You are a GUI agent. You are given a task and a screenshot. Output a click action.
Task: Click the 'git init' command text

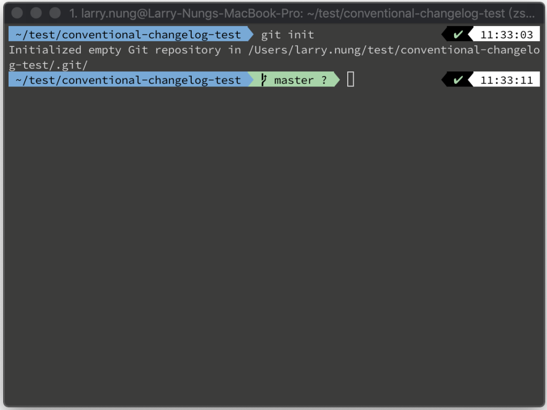click(287, 35)
